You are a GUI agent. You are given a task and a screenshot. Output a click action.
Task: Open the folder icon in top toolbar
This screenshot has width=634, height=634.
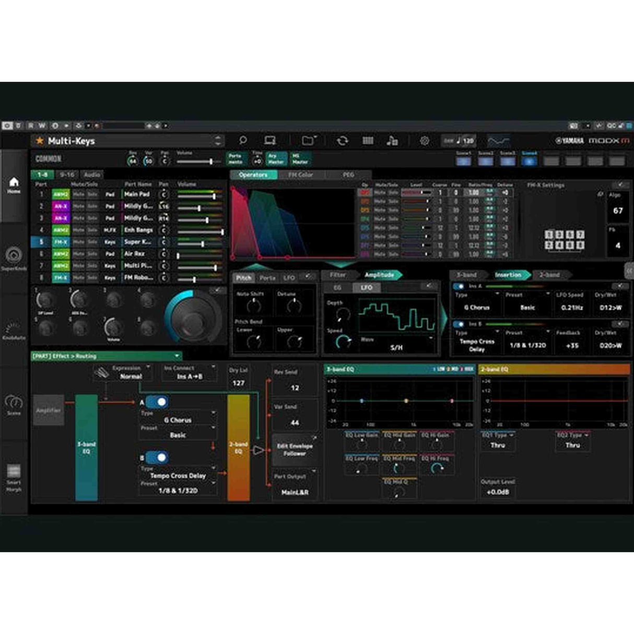coord(309,140)
